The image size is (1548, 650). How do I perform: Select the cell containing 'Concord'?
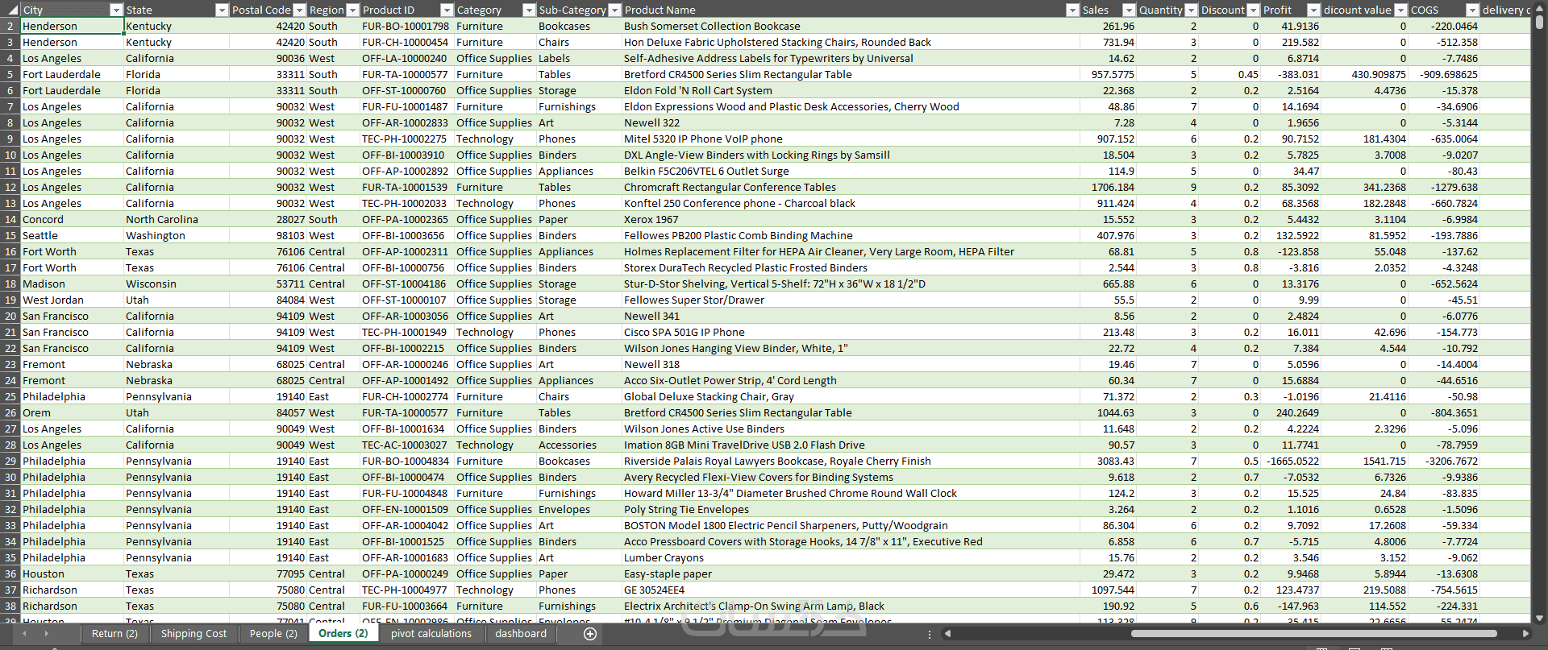coord(73,219)
